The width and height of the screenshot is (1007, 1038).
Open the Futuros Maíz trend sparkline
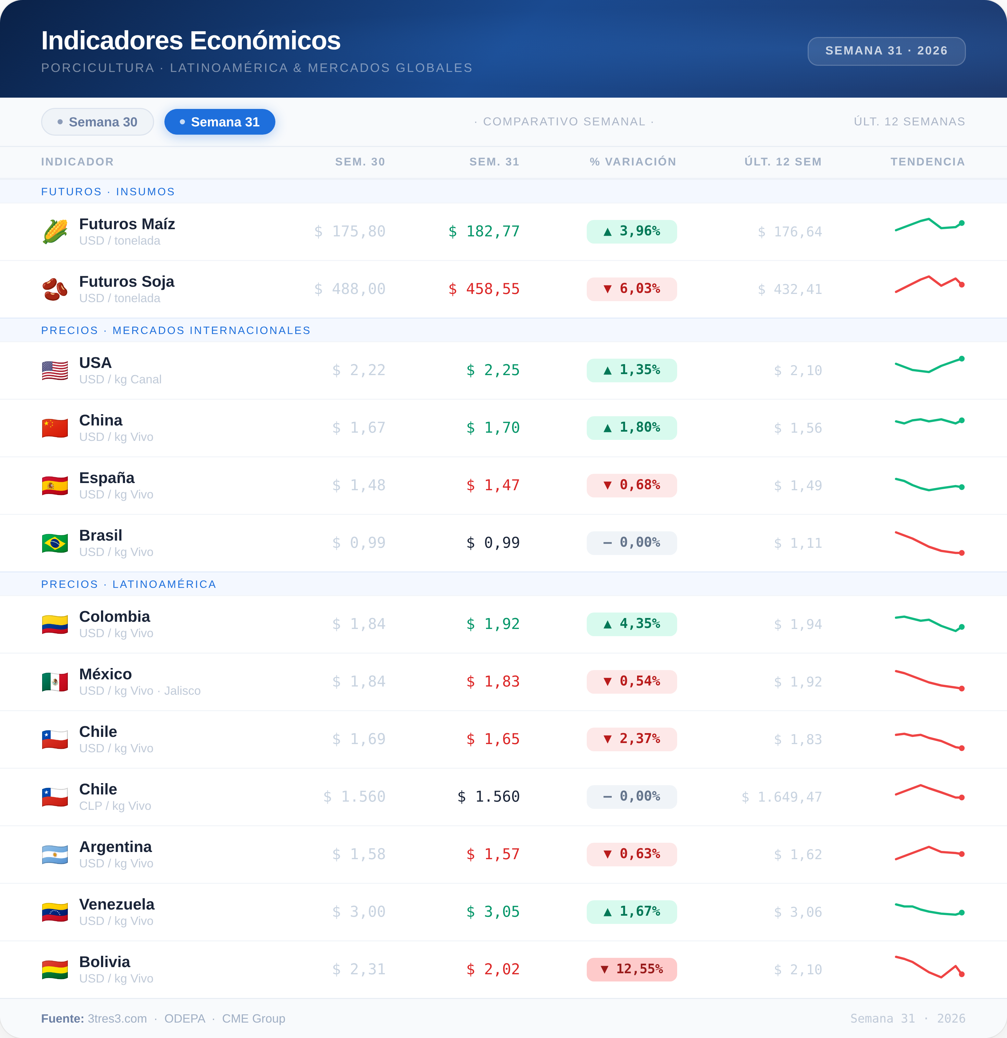coord(930,224)
